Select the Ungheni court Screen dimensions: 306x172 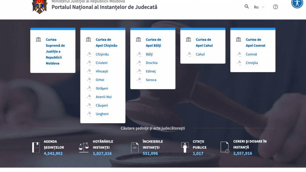(x=102, y=114)
